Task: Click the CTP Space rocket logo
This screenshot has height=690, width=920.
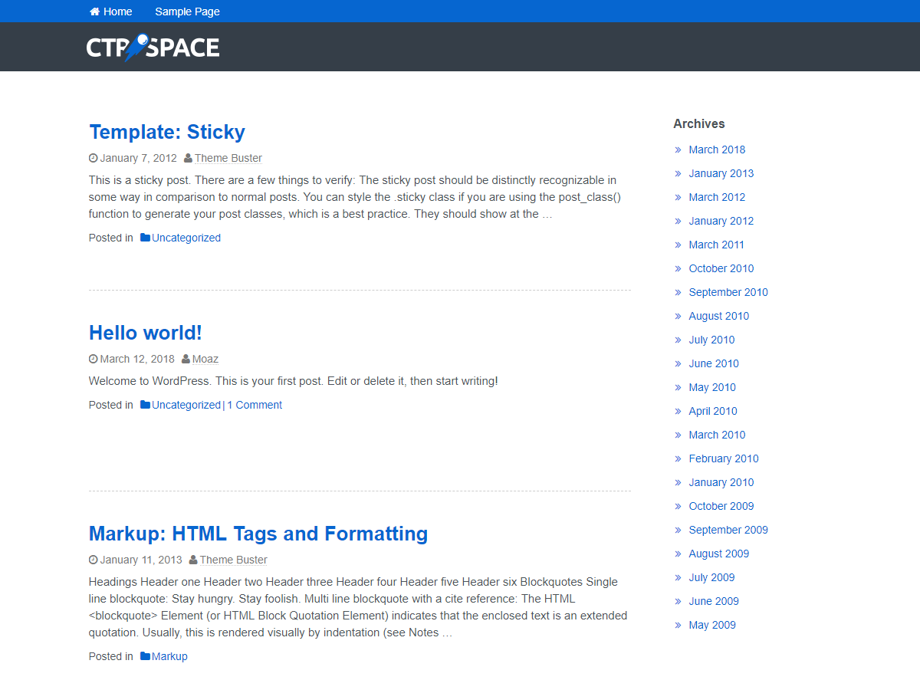Action: tap(153, 47)
